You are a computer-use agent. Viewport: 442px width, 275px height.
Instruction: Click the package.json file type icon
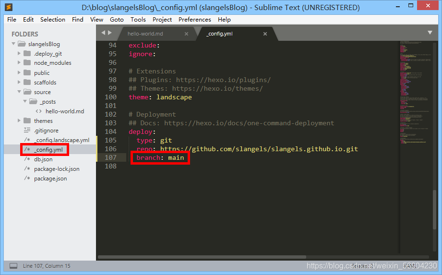tap(27, 179)
